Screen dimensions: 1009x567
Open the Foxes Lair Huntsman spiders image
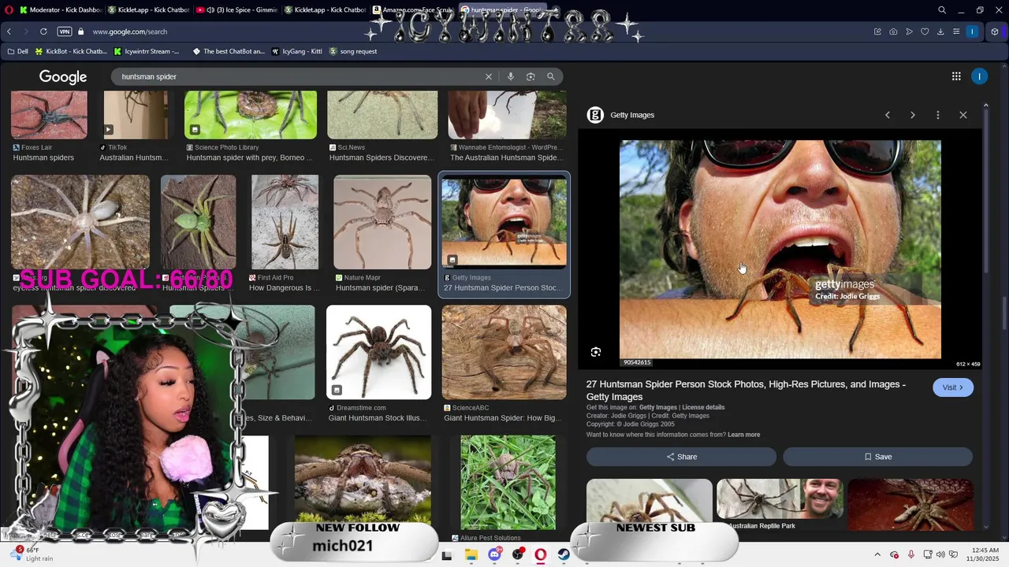click(x=49, y=114)
